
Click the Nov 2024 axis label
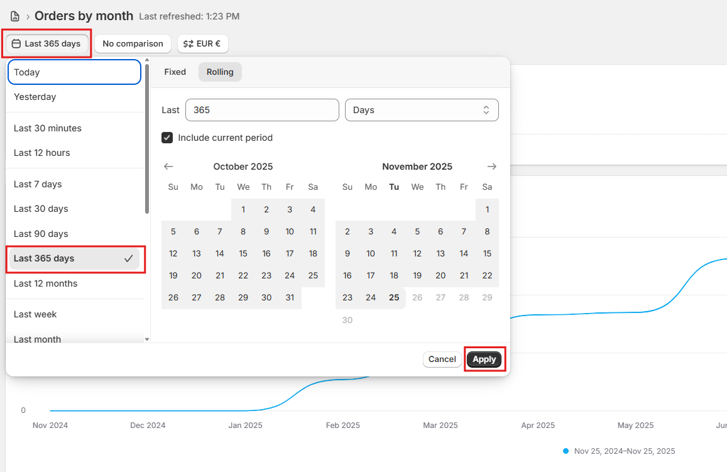click(50, 425)
